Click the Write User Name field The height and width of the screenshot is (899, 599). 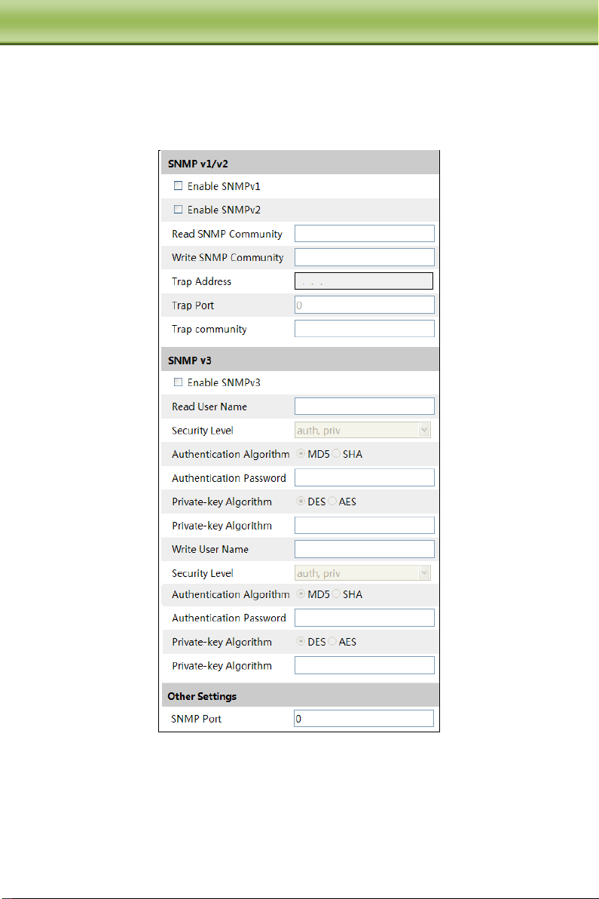[364, 549]
